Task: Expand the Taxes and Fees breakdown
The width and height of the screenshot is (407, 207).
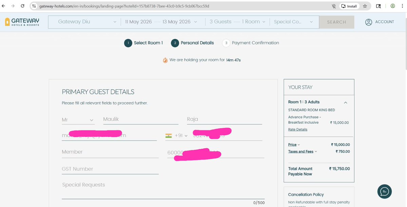Action: pyautogui.click(x=303, y=151)
